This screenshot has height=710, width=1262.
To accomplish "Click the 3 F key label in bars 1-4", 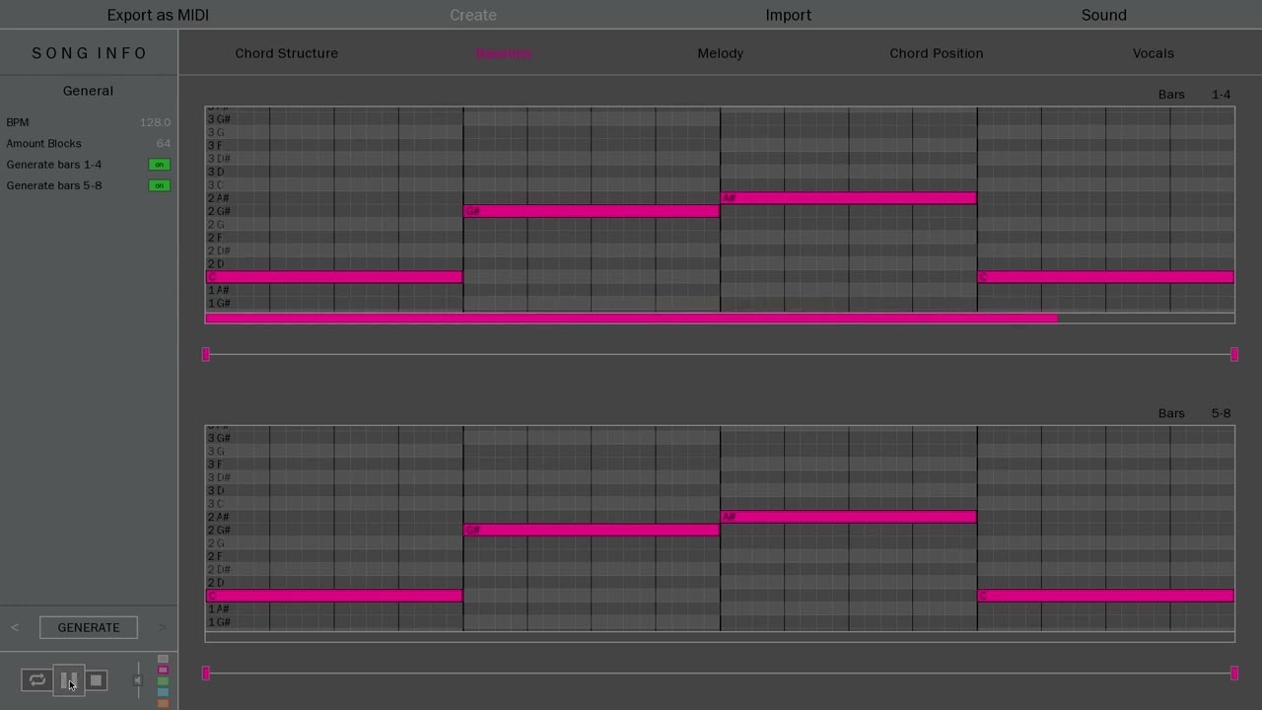I will (x=215, y=146).
